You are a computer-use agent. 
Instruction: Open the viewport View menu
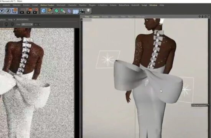87,17
